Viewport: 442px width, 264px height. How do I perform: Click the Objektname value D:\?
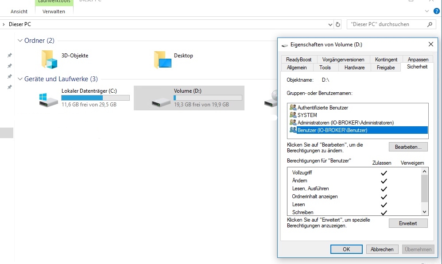tap(326, 80)
